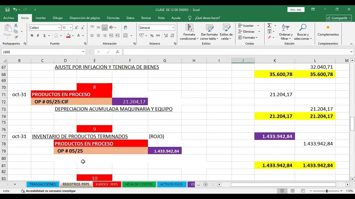Switch to HOJA DE COSTOS sheet
Screen dimensions: 355x199
(139, 184)
